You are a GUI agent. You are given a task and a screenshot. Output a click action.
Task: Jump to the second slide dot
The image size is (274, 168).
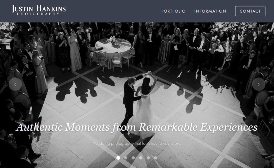pyautogui.click(x=126, y=158)
